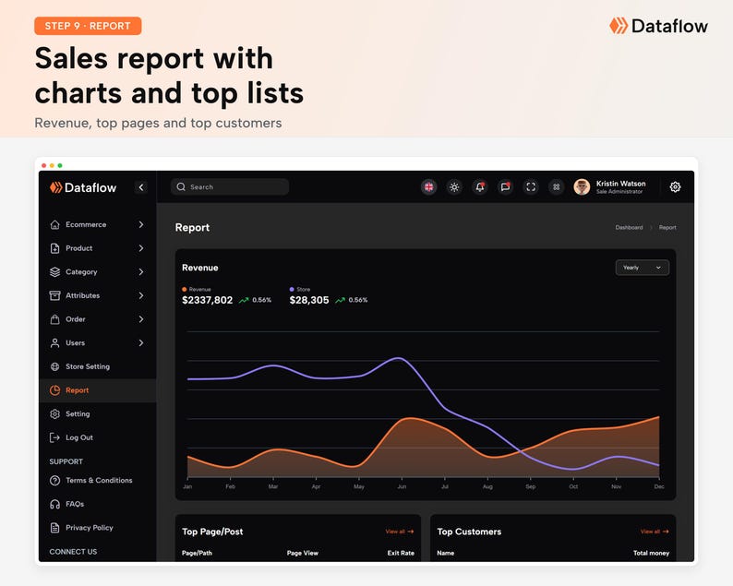Click the sidebar Setting gear icon

(x=54, y=414)
